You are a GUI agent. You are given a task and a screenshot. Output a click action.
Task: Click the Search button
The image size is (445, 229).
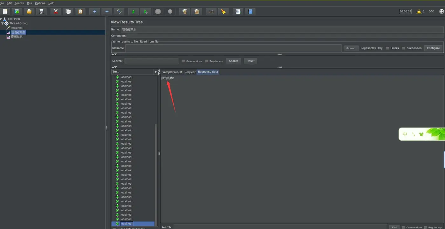click(234, 61)
